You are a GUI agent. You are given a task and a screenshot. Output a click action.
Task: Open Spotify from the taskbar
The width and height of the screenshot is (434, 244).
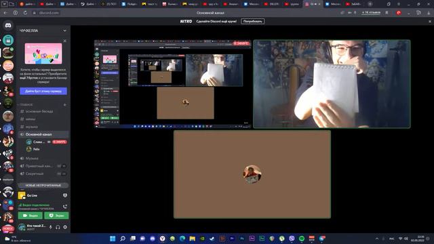click(302, 239)
